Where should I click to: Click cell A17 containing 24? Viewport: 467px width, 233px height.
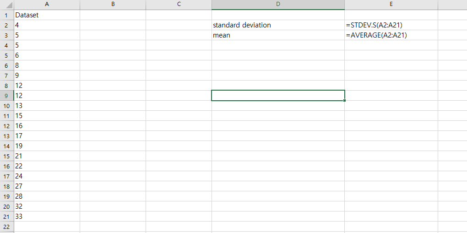coord(47,176)
